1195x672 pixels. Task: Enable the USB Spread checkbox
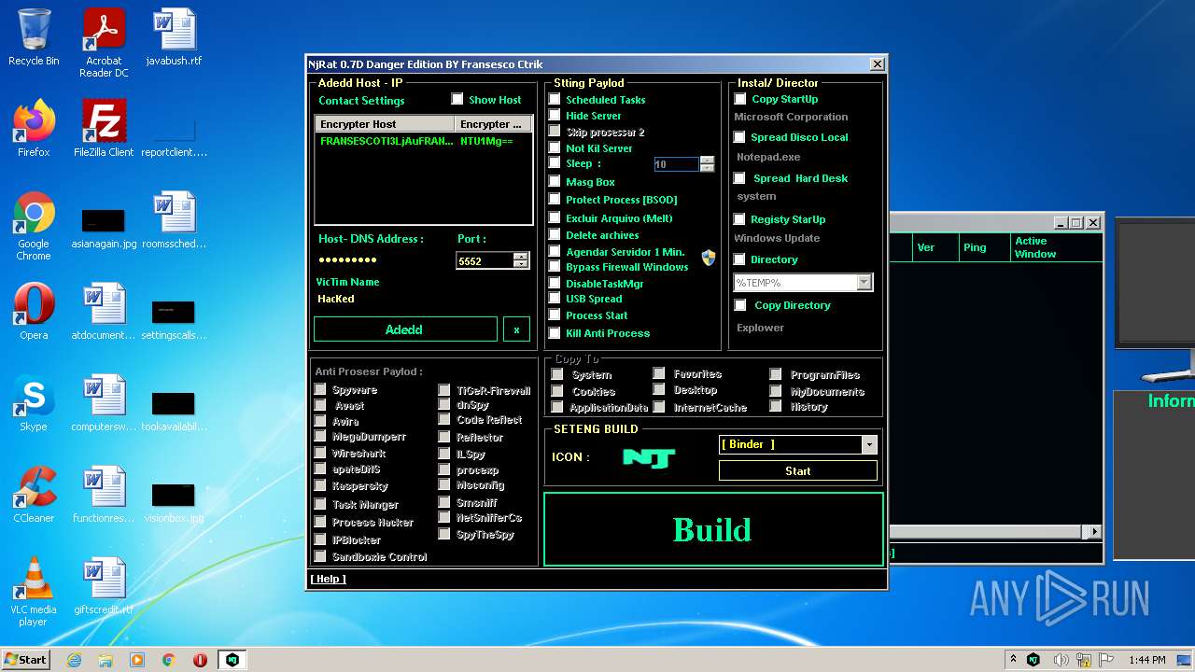[x=555, y=299]
